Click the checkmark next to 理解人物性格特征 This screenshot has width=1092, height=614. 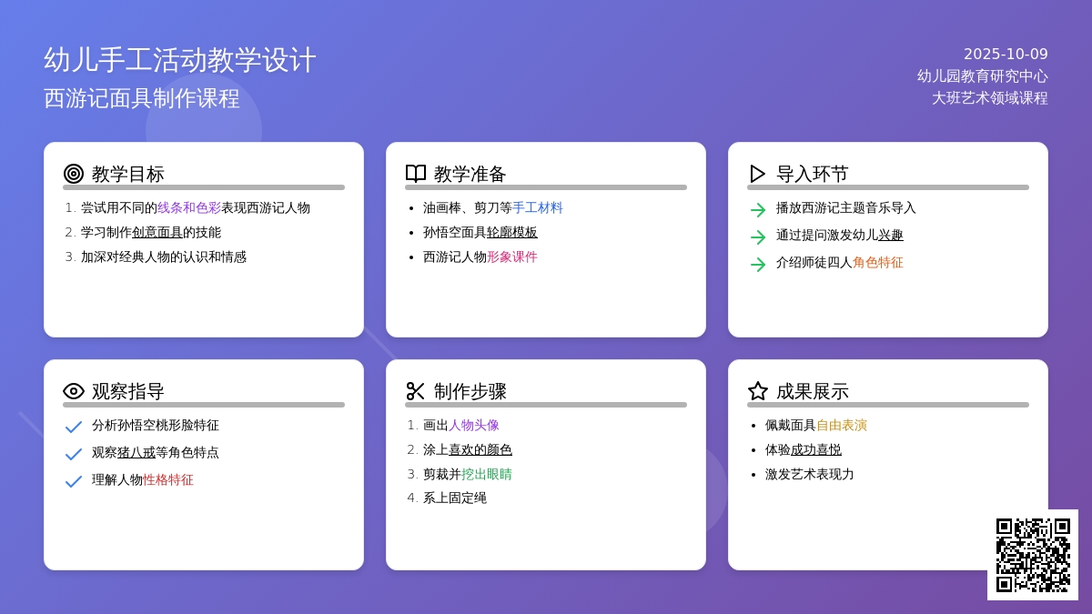[x=74, y=482]
